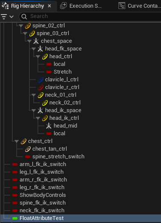
Task: Click the red clavicle_r_ctrl control icon
Action: click(x=40, y=87)
